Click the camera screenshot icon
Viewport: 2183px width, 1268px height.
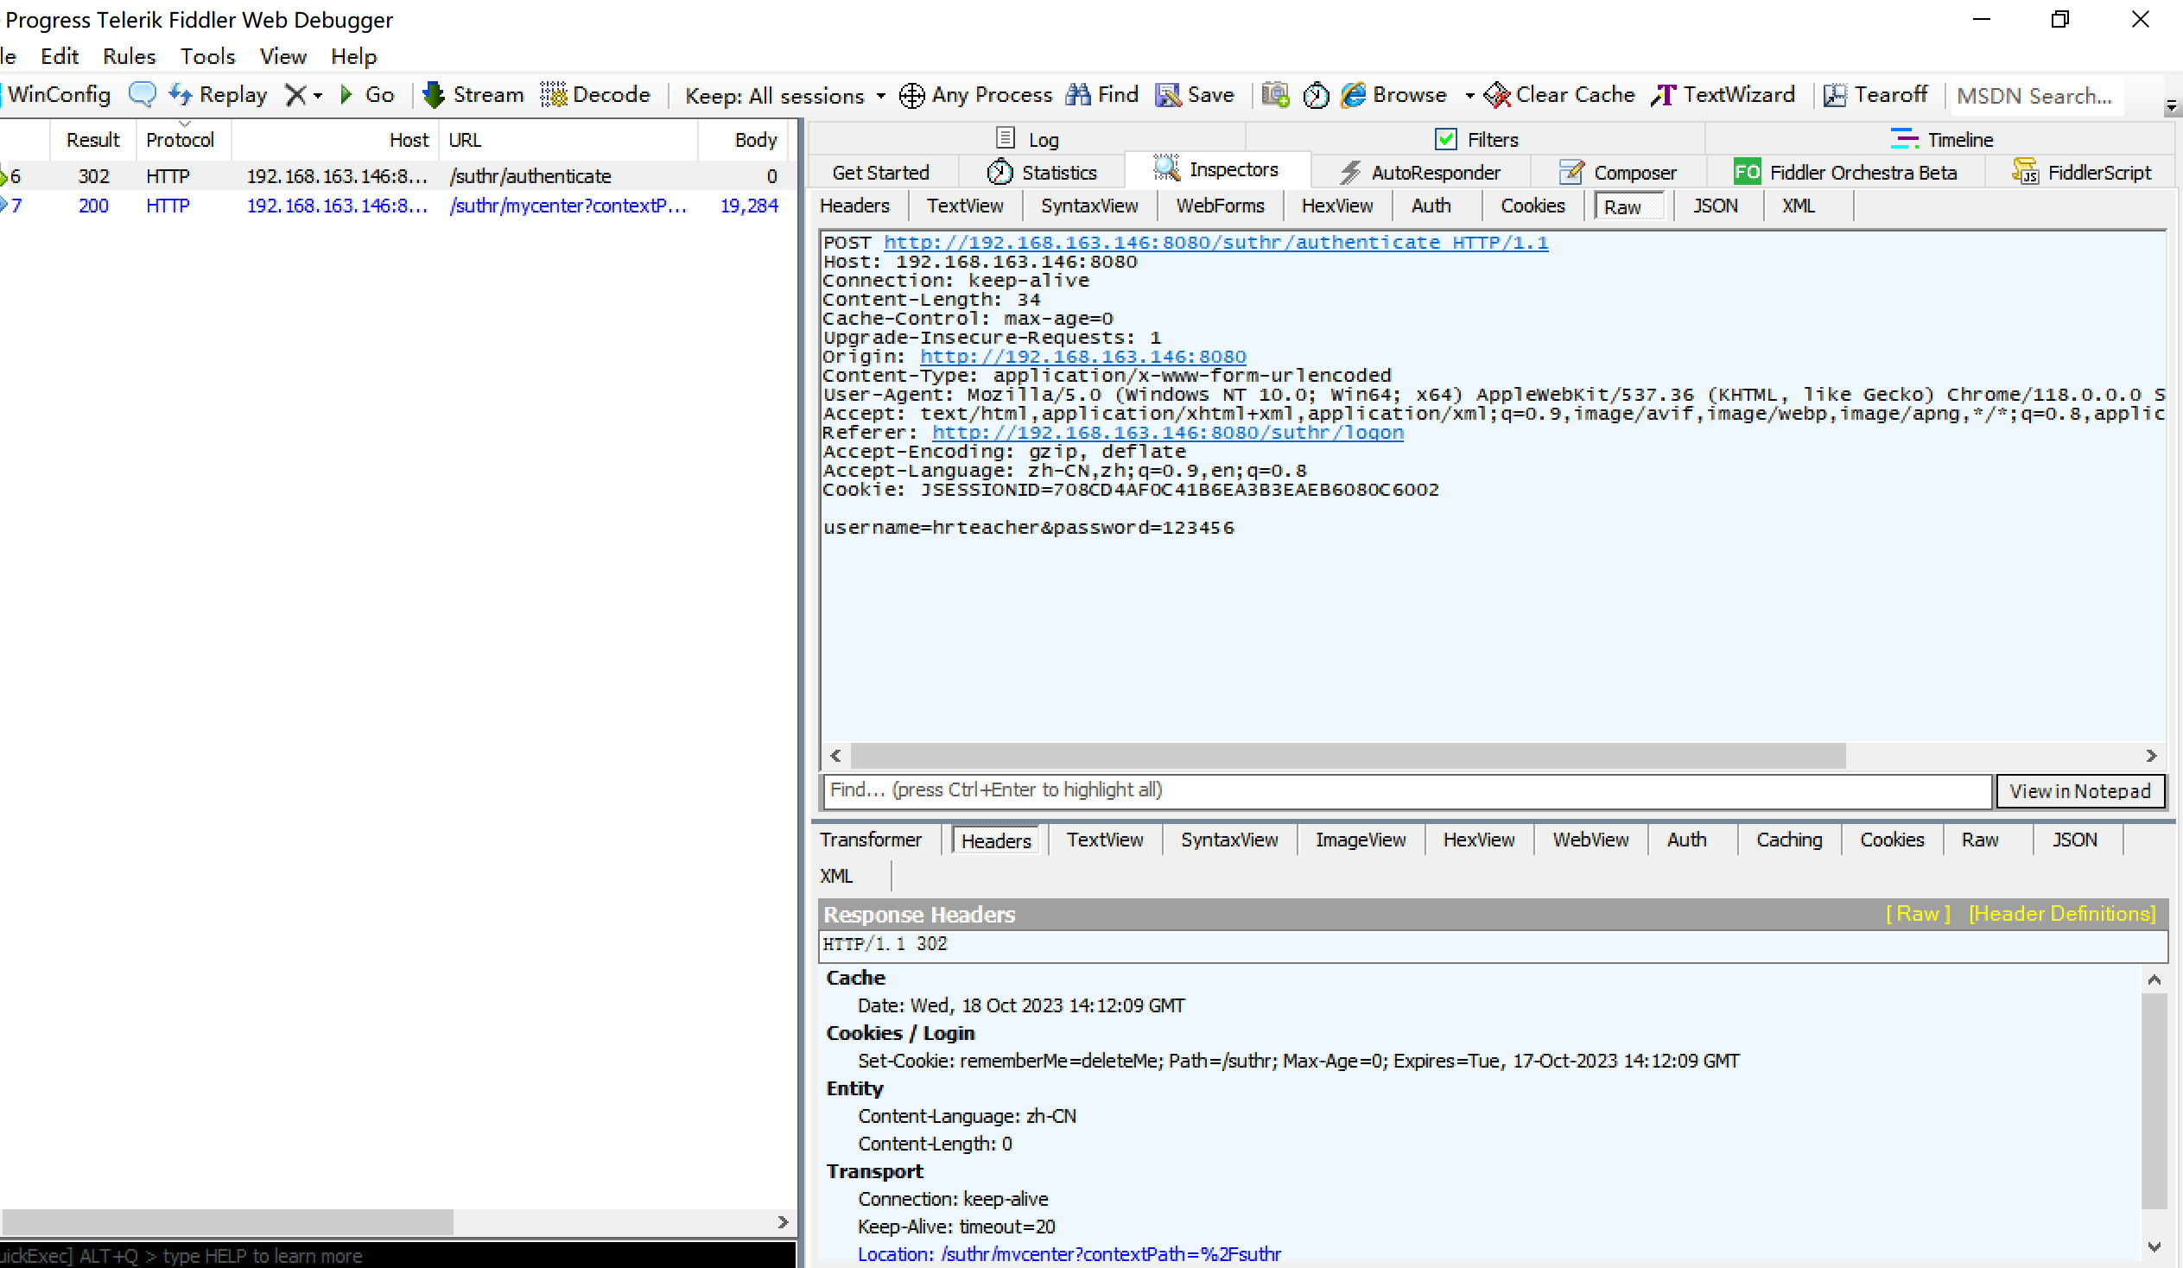click(x=1275, y=94)
